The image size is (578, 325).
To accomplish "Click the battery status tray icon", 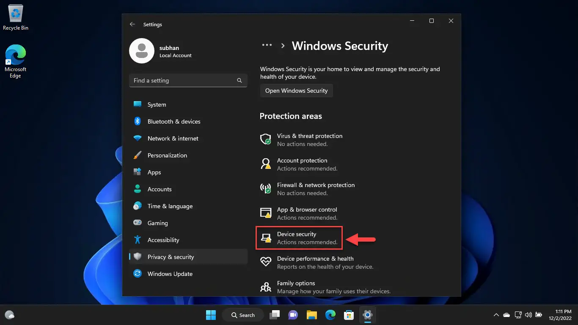I will pyautogui.click(x=539, y=315).
